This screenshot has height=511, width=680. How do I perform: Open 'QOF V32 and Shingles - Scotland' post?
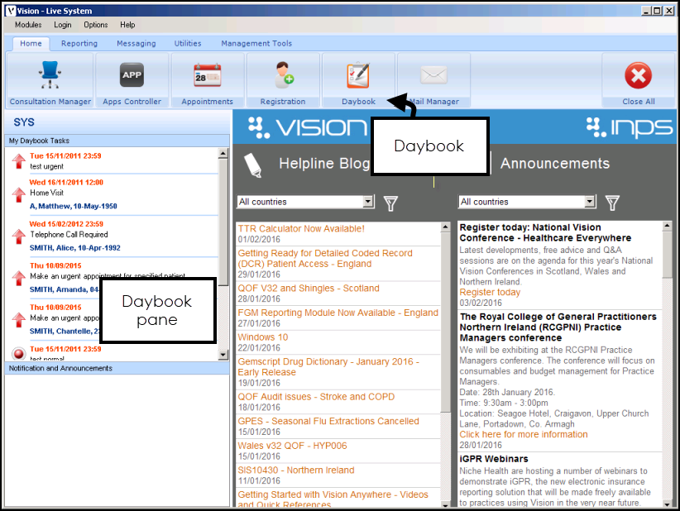click(x=309, y=289)
